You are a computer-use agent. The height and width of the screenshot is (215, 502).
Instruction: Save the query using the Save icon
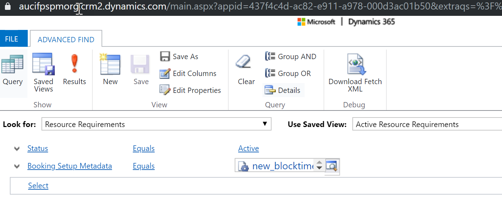pyautogui.click(x=140, y=67)
